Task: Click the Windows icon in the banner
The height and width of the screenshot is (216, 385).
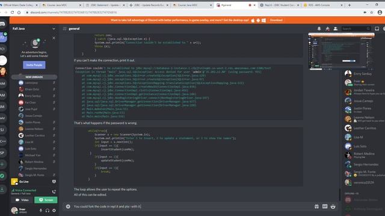Action: point(263,20)
